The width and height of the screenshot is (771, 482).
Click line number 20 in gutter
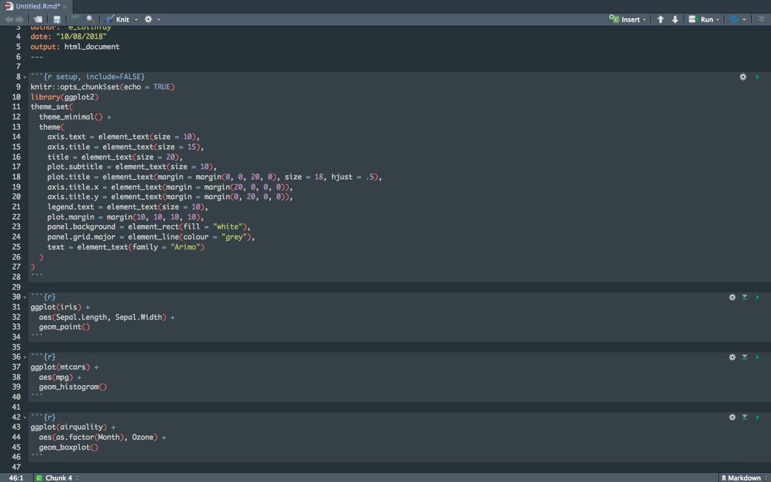click(x=16, y=197)
